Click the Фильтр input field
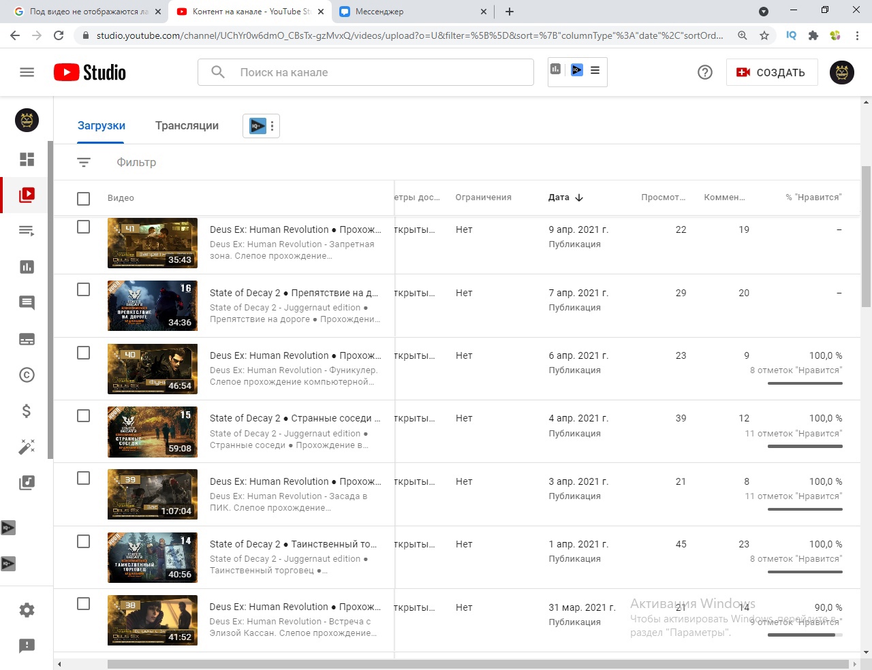This screenshot has width=872, height=670. pos(136,162)
